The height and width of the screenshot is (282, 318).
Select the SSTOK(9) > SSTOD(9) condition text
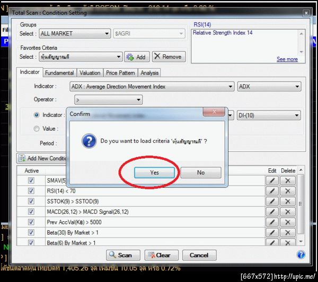pos(73,201)
